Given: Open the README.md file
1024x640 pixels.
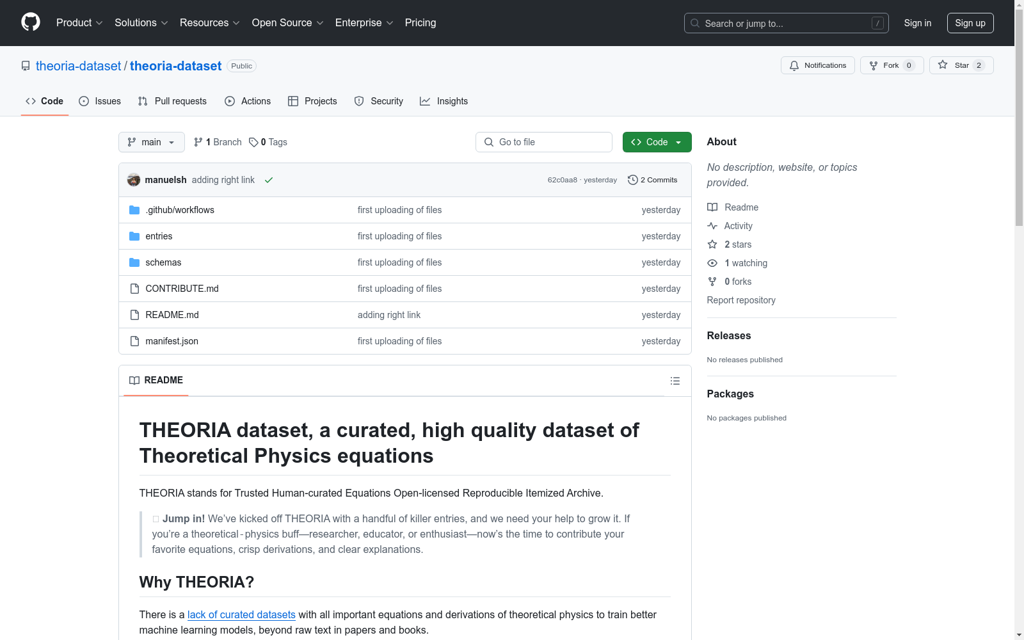Looking at the screenshot, I should [172, 315].
